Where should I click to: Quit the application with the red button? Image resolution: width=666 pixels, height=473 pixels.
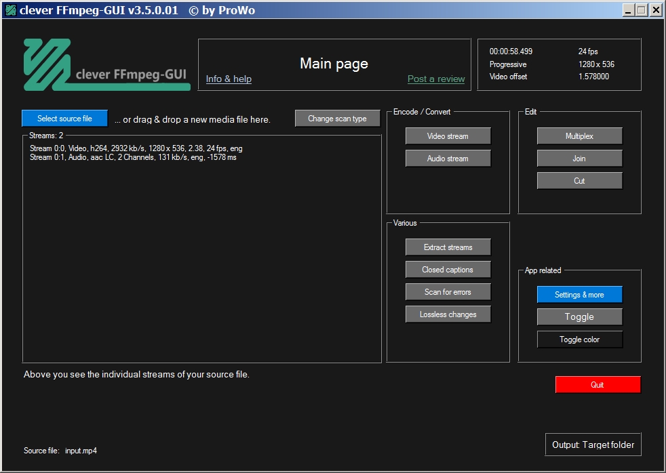(598, 385)
